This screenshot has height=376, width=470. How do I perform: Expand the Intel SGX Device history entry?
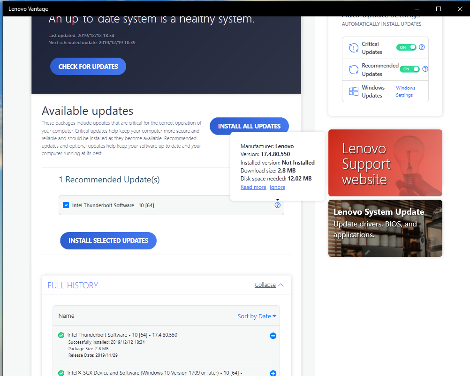[x=273, y=373]
